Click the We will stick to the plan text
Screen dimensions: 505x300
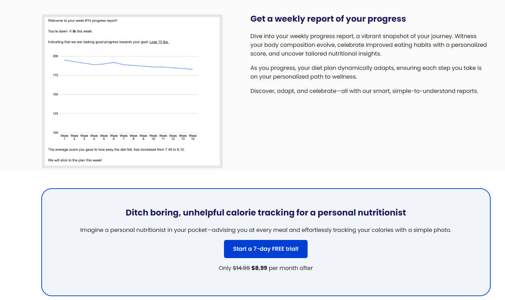(x=75, y=160)
